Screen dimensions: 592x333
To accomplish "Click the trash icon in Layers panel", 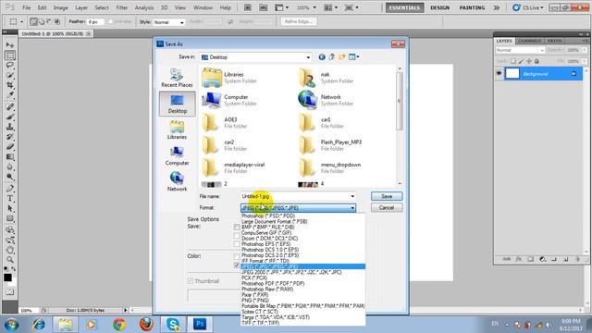I will (577, 259).
